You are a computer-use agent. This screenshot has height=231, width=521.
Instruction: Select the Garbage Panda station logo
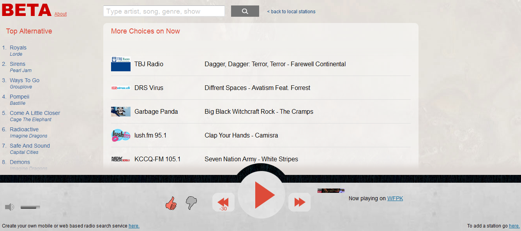pos(121,111)
